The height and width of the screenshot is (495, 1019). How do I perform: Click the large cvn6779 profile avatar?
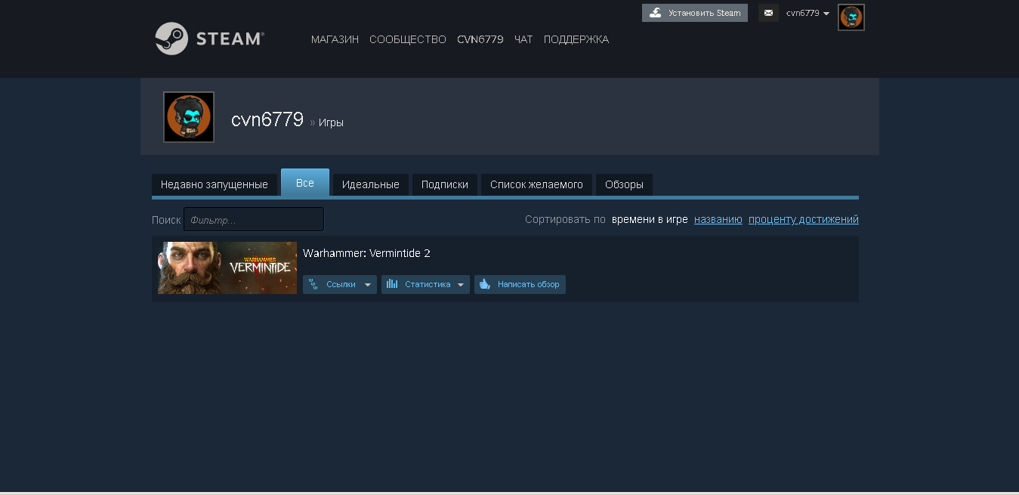(189, 117)
